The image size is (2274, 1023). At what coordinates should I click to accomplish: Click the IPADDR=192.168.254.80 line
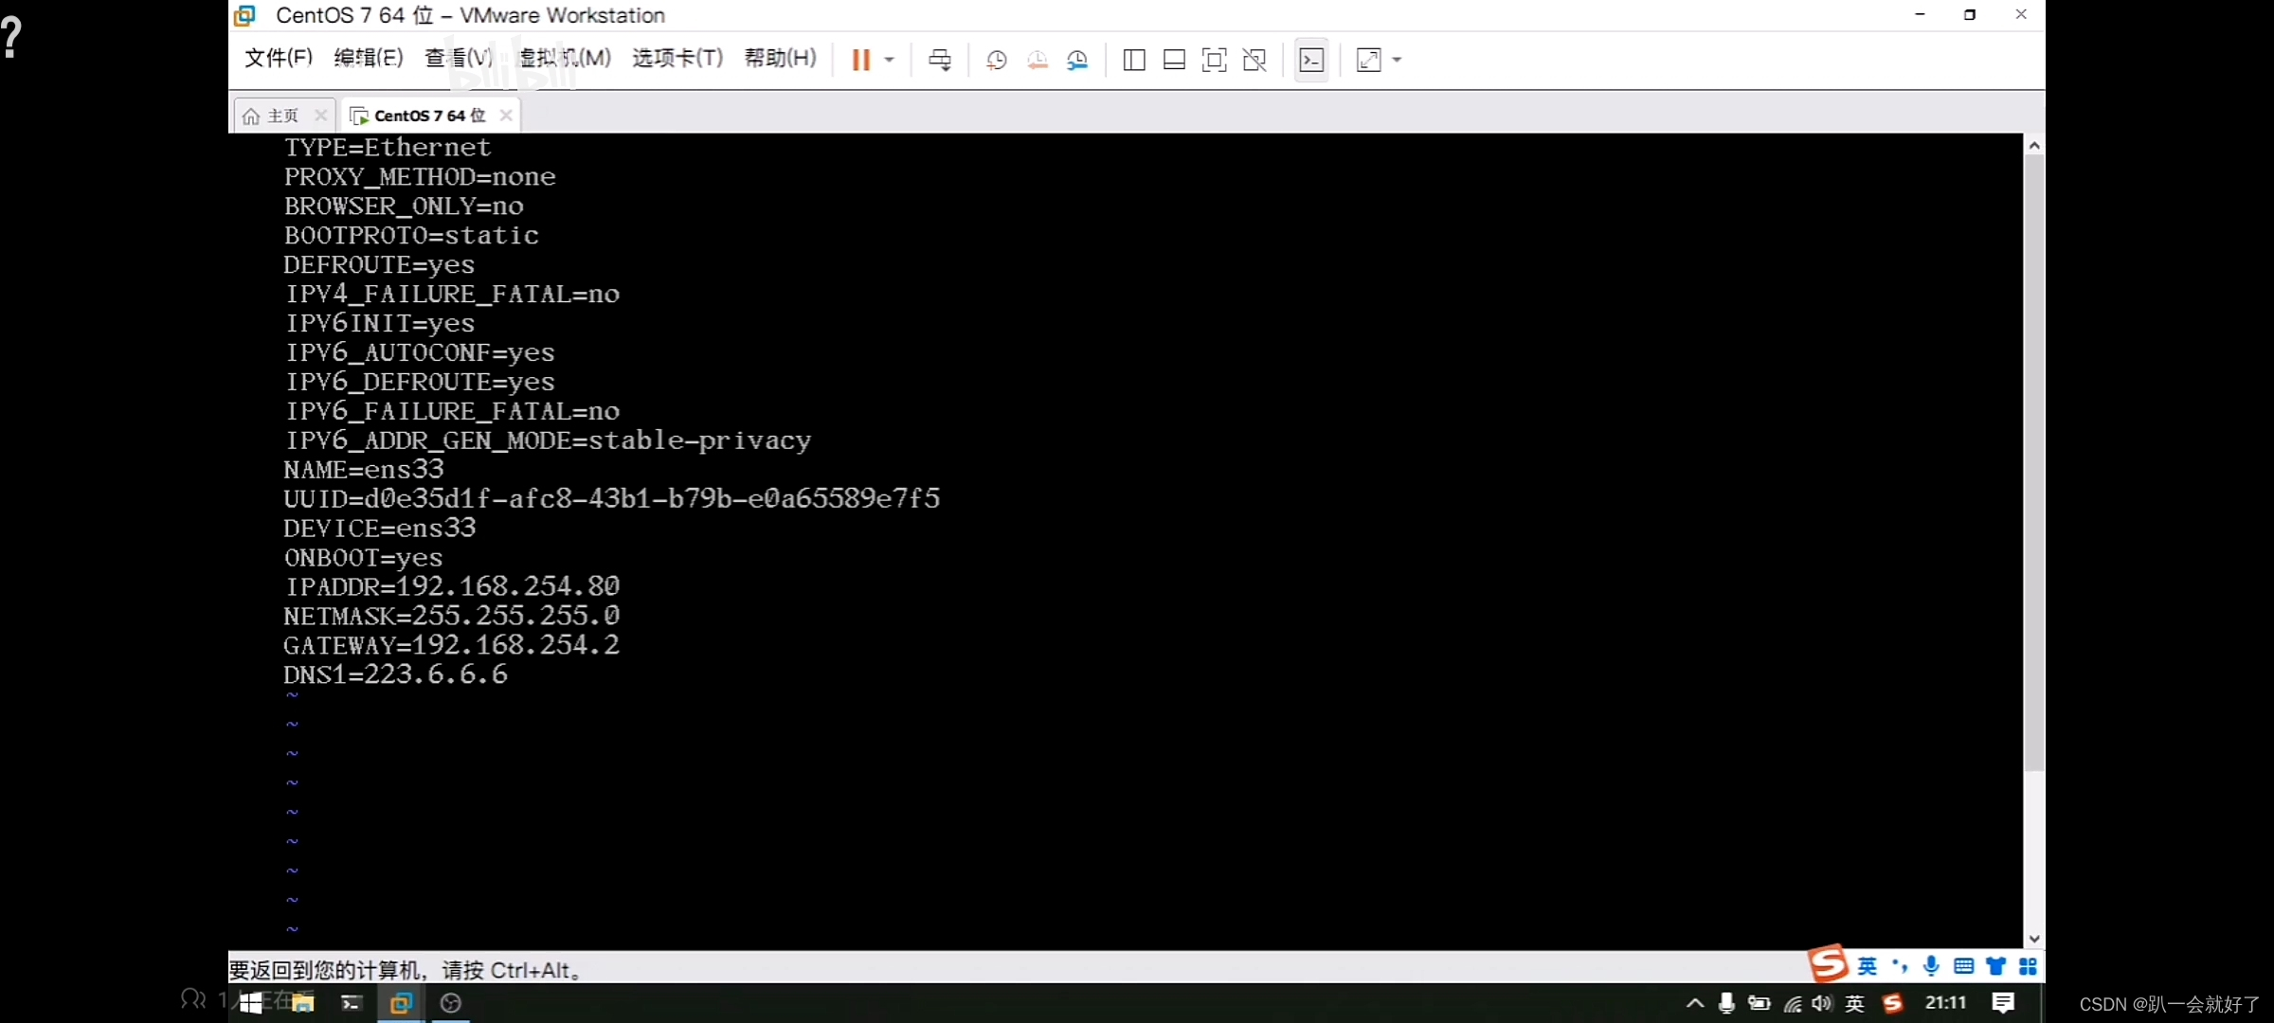pyautogui.click(x=452, y=586)
